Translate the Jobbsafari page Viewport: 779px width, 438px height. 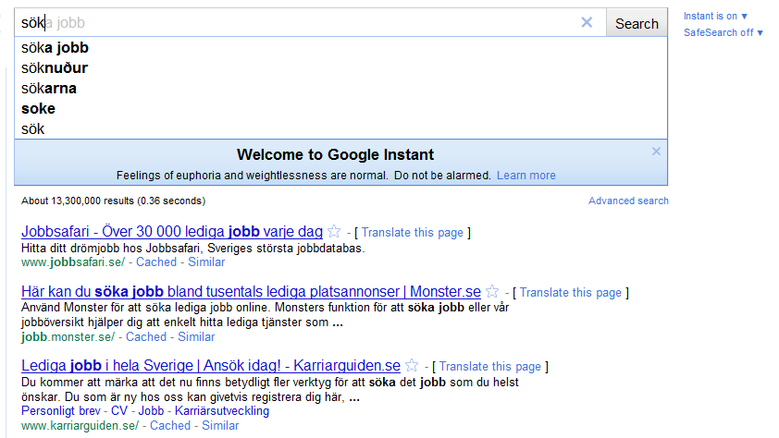(x=413, y=232)
